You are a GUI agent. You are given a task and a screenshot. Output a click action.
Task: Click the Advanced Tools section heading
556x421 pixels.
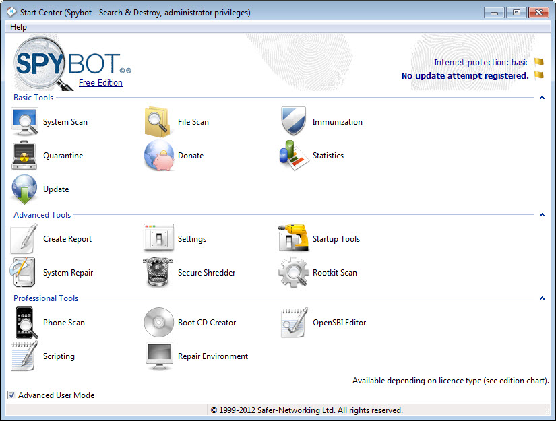(42, 215)
